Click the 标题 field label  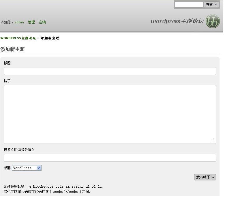click(x=7, y=63)
